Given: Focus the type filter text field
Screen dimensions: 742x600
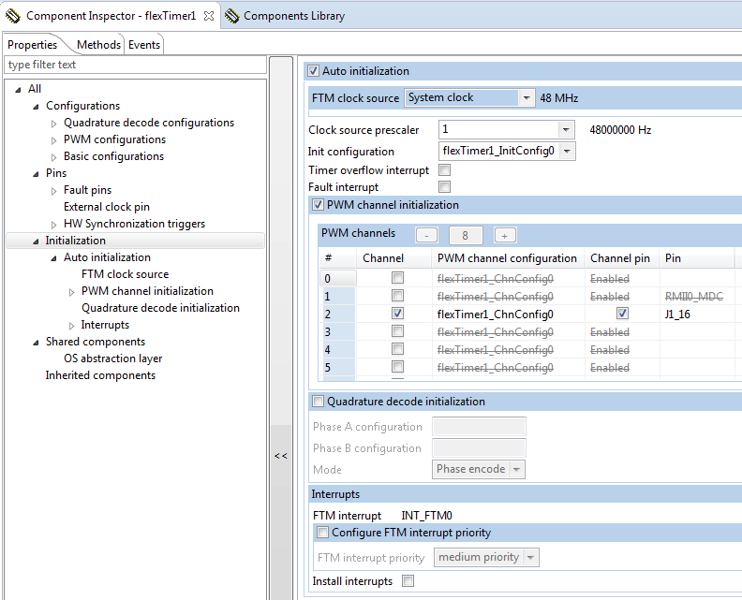Looking at the screenshot, I should [x=135, y=65].
